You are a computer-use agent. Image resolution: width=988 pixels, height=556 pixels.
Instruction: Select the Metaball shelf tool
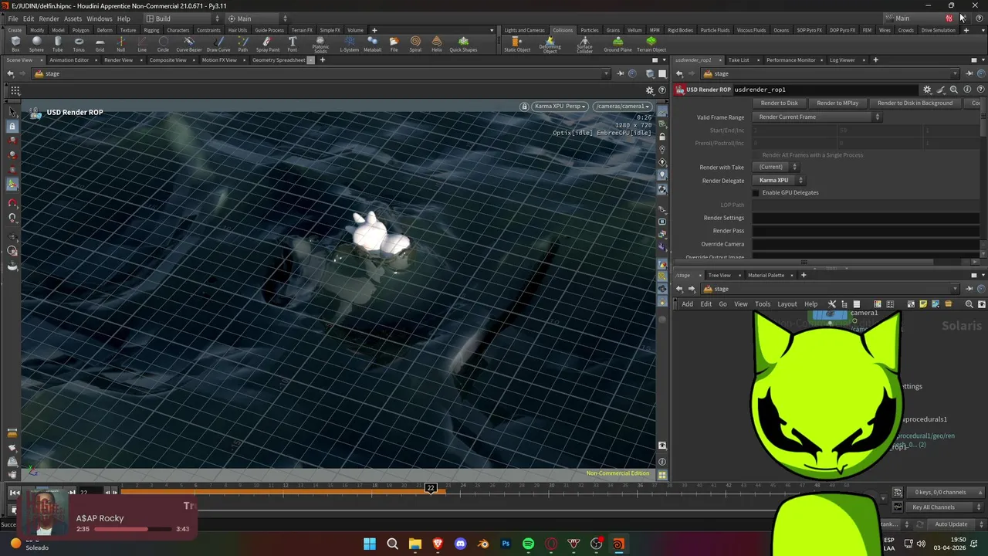pyautogui.click(x=372, y=44)
